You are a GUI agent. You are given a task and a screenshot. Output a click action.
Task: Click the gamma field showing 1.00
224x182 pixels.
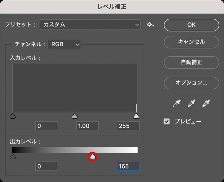tap(87, 126)
